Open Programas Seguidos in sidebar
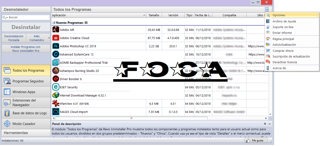Screen dimensions: 320x146 (26, 81)
